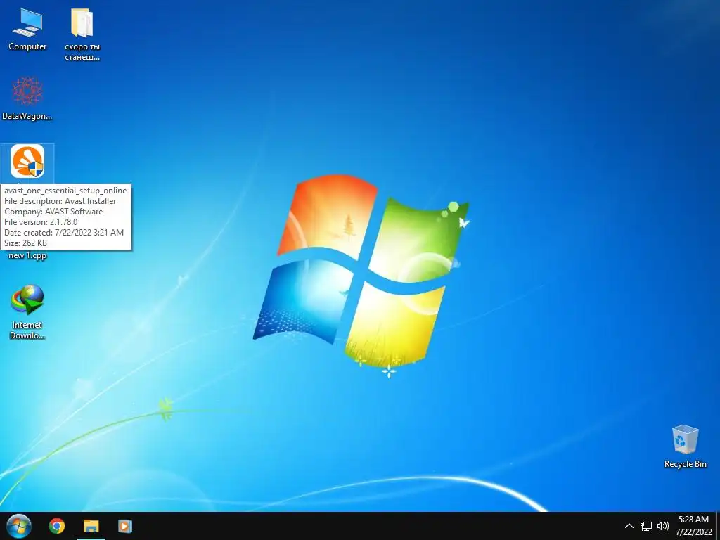Select the скоро ты станеш folder icon

(82, 35)
